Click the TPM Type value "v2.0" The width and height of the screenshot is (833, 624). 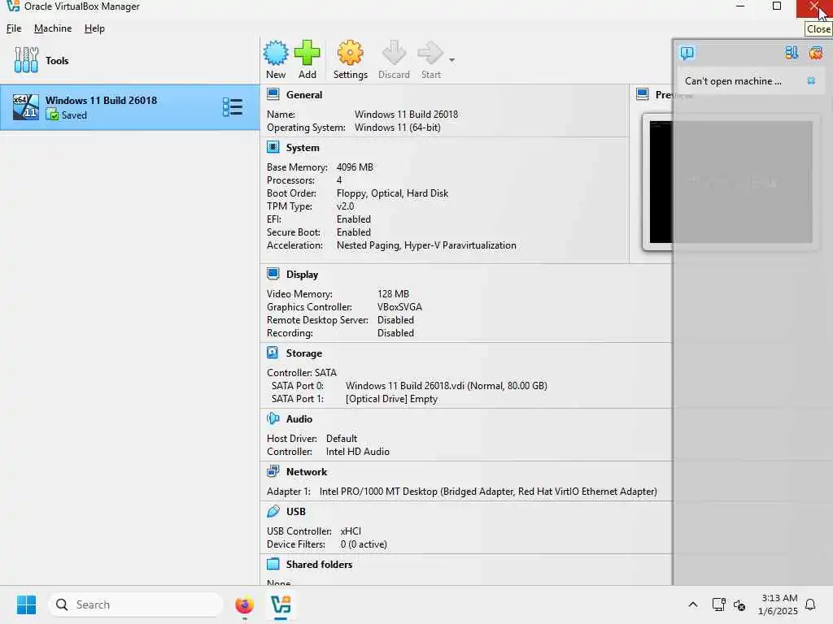pyautogui.click(x=345, y=206)
